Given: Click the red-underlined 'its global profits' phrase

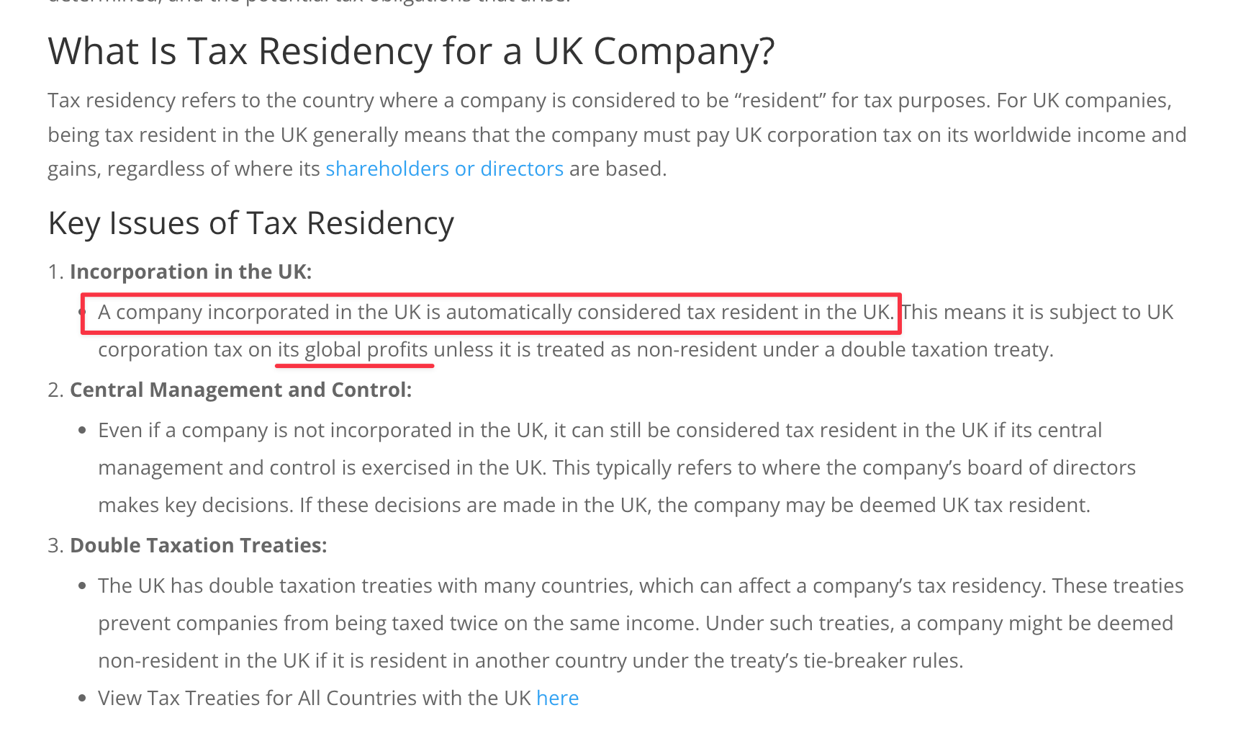Looking at the screenshot, I should (x=353, y=349).
